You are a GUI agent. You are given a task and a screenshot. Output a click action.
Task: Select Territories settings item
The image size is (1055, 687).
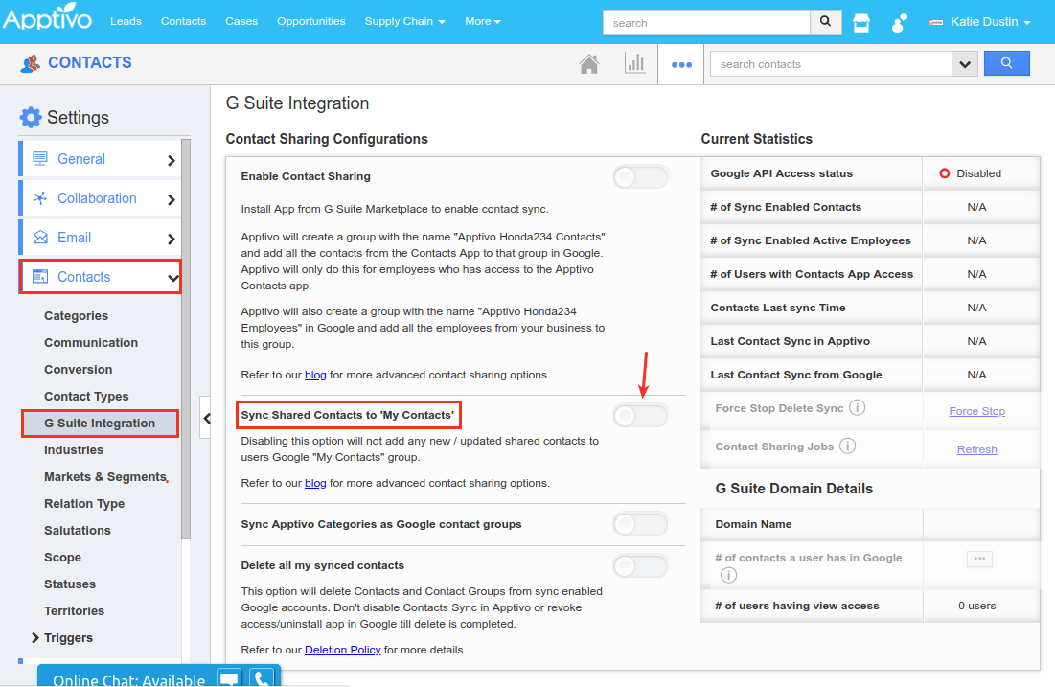[74, 611]
